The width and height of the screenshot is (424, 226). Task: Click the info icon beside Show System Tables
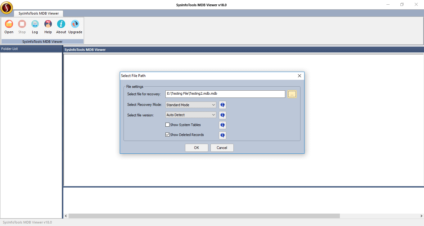[x=222, y=125]
